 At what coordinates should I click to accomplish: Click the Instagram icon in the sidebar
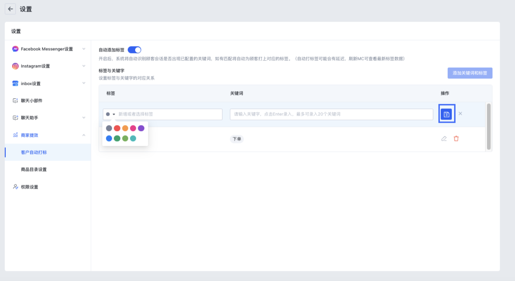[x=15, y=66]
